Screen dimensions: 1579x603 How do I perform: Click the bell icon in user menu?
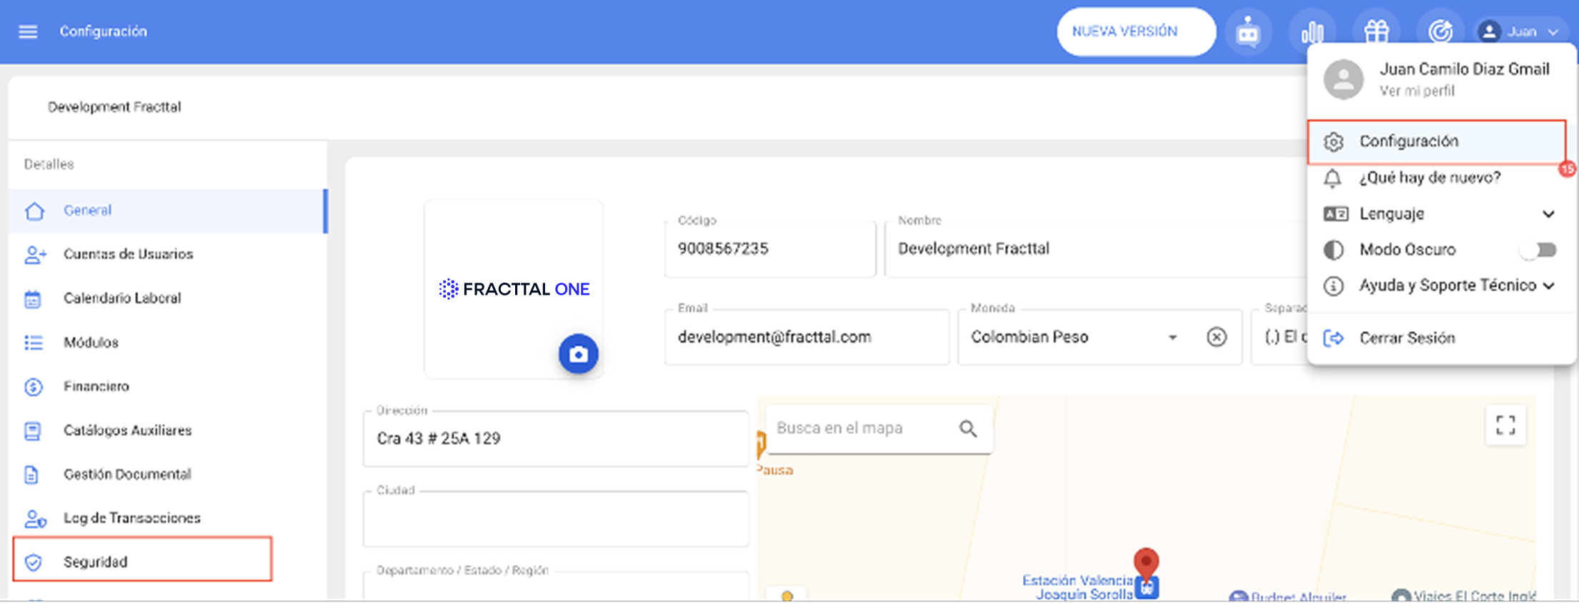point(1333,178)
